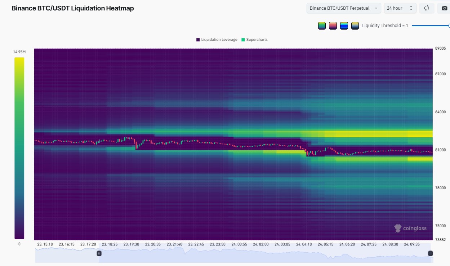The width and height of the screenshot is (450, 266).
Task: Apply the pink-to-purple color scheme
Action: click(333, 26)
